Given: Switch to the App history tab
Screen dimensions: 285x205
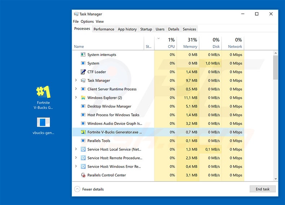Looking at the screenshot, I should (127, 29).
